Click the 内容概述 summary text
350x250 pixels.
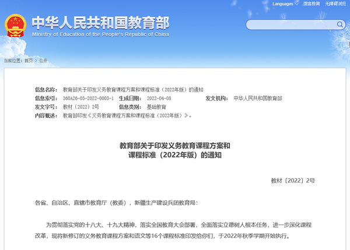click(x=127, y=115)
